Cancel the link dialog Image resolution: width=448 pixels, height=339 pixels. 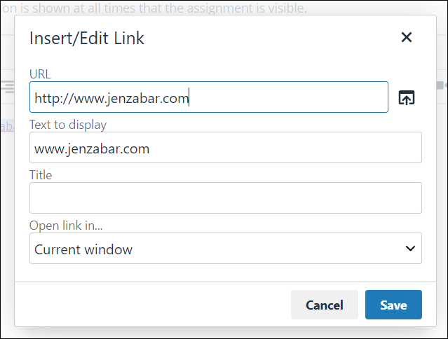click(325, 305)
